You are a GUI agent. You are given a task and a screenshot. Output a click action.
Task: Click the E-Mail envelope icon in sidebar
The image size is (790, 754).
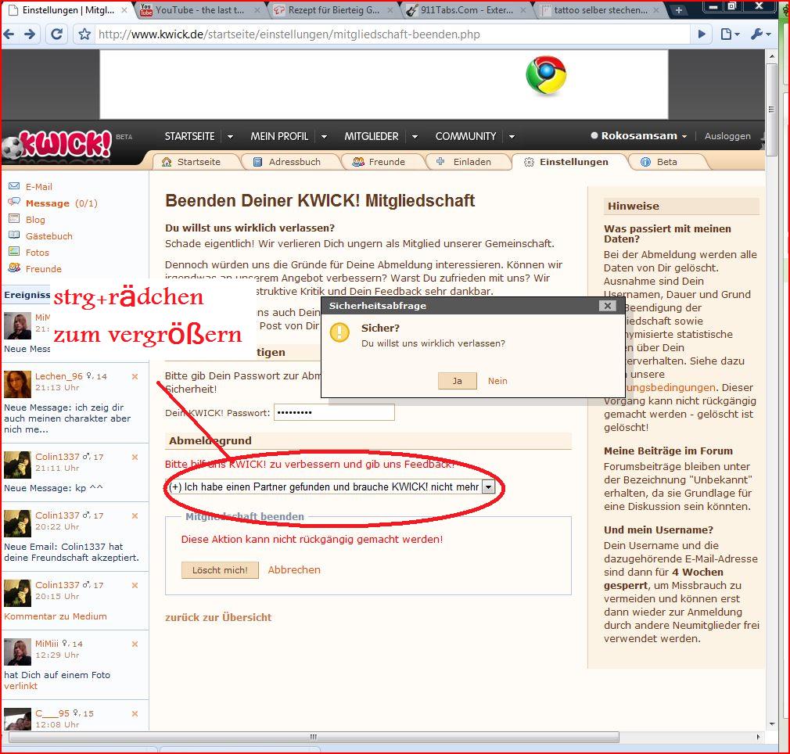14,186
